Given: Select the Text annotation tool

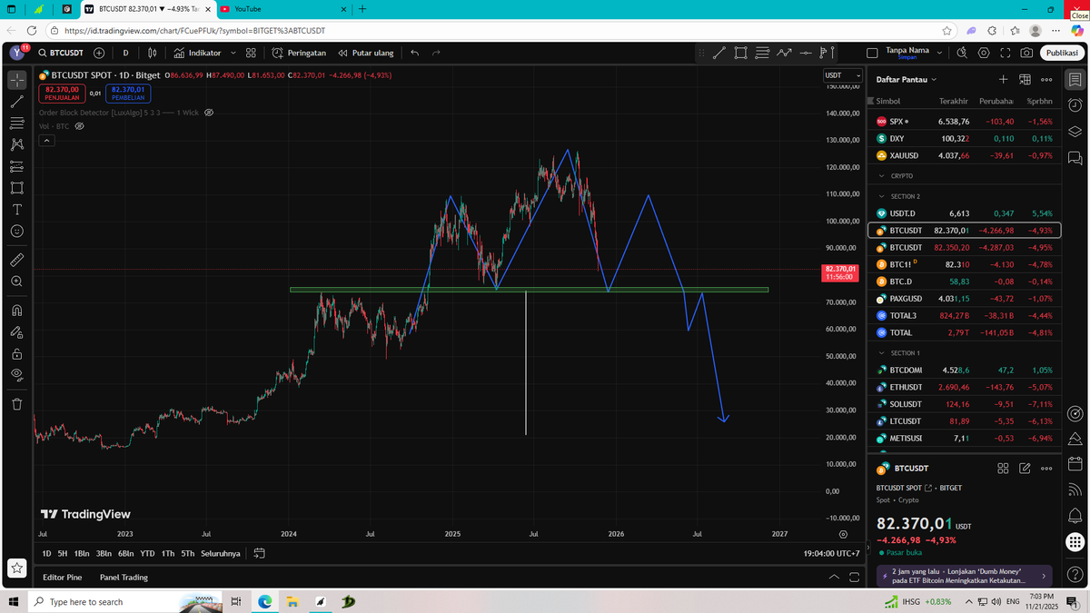Looking at the screenshot, I should coord(16,210).
